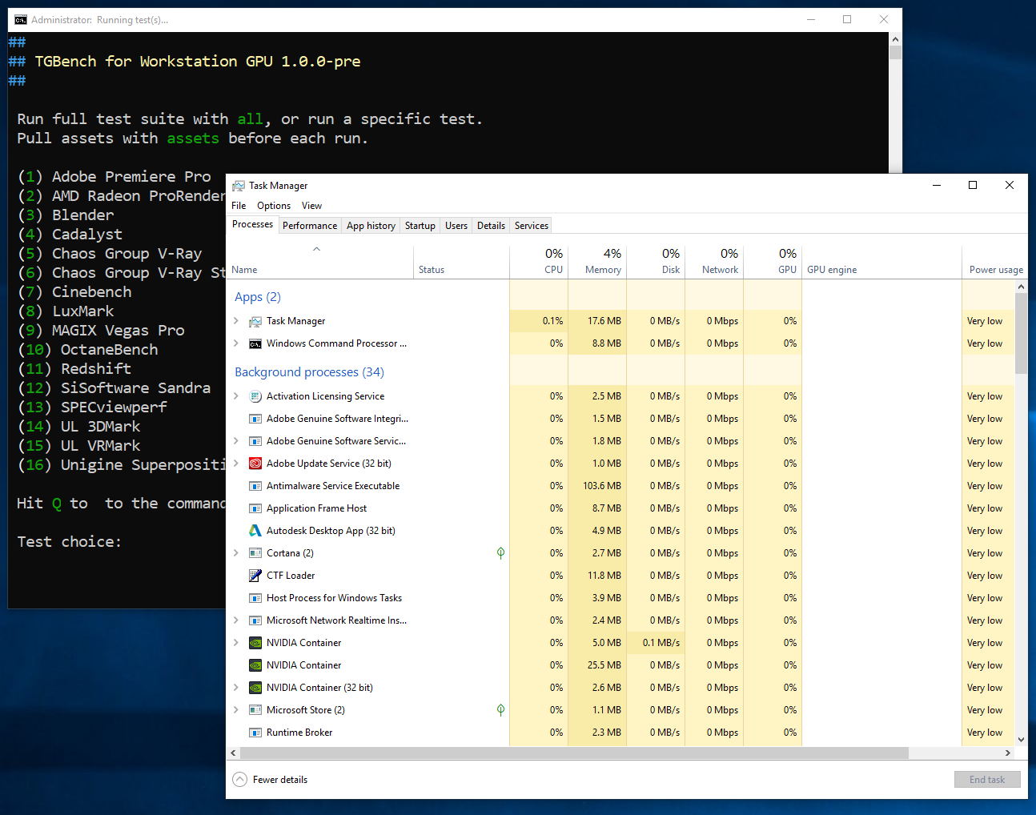1036x815 pixels.
Task: Click the 0.1 MB/s disk cell
Action: pos(656,643)
